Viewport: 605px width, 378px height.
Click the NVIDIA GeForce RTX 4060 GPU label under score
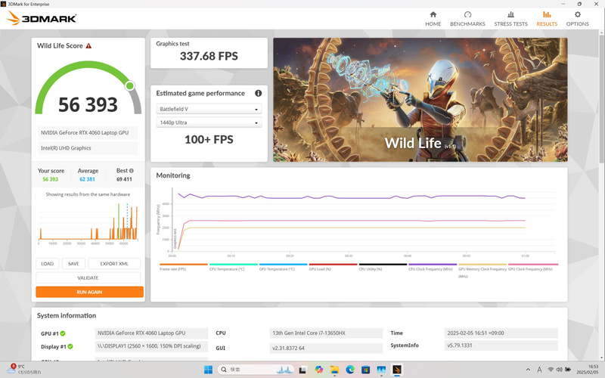[x=88, y=133]
